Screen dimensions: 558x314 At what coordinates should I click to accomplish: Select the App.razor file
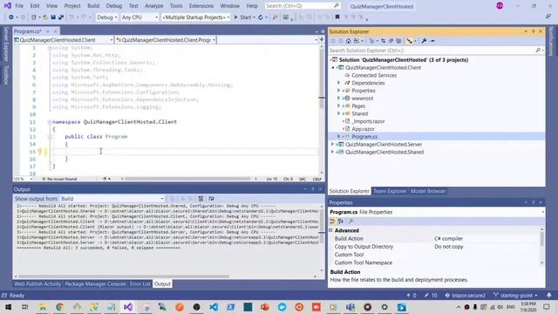pos(363,129)
